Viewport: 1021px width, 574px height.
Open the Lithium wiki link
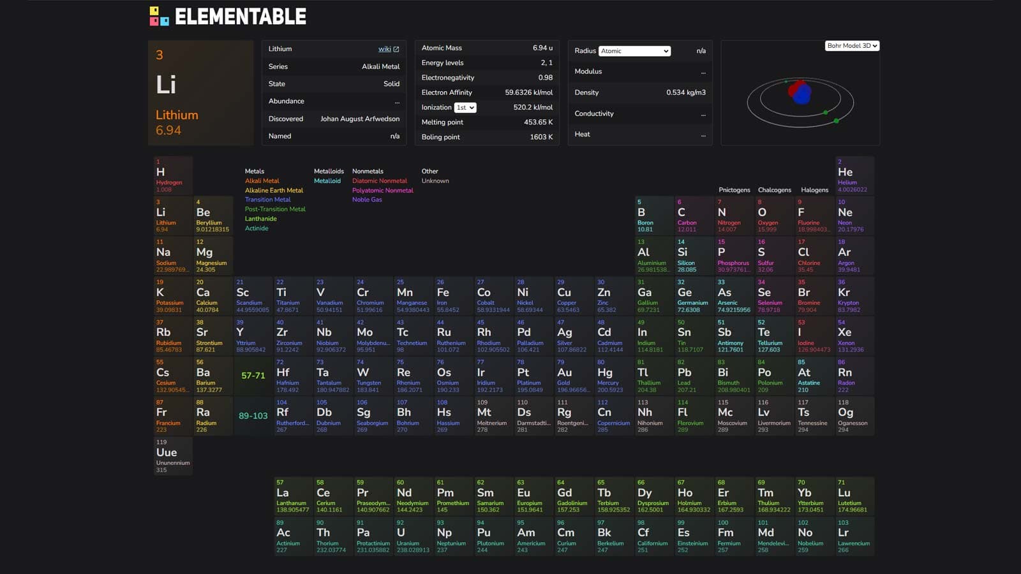pyautogui.click(x=385, y=48)
